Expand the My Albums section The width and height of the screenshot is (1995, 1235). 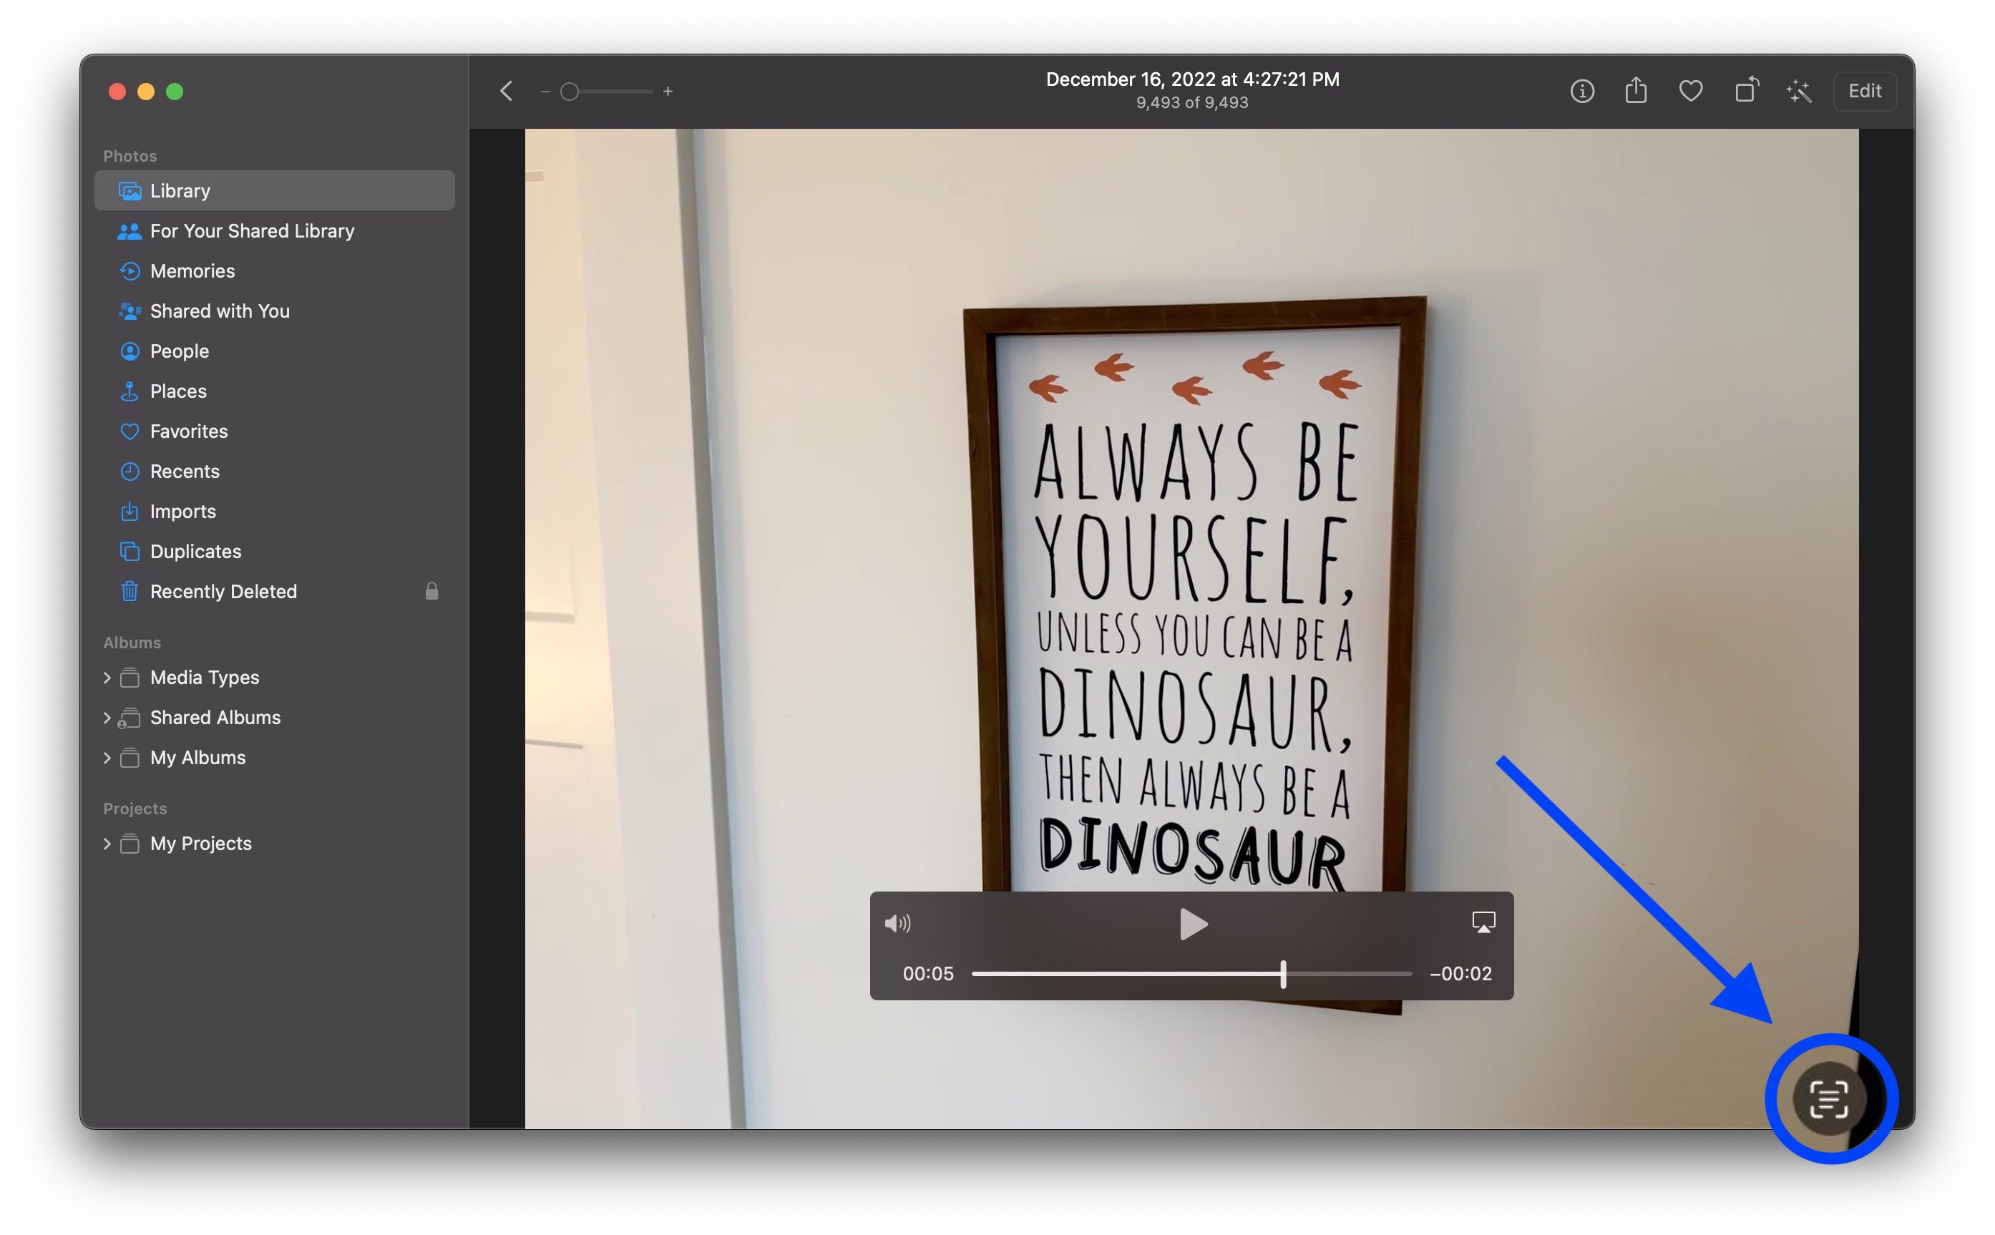point(109,757)
